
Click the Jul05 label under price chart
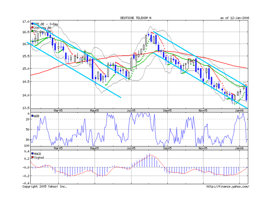coord(131,110)
